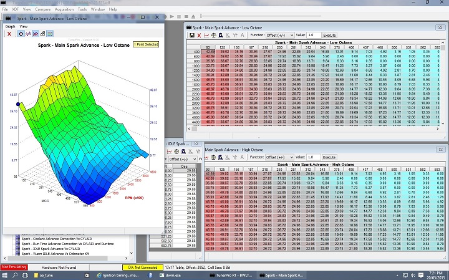Open aa_tune folder in Windows taskbar
This screenshot has height=280, width=449.
tap(44, 276)
